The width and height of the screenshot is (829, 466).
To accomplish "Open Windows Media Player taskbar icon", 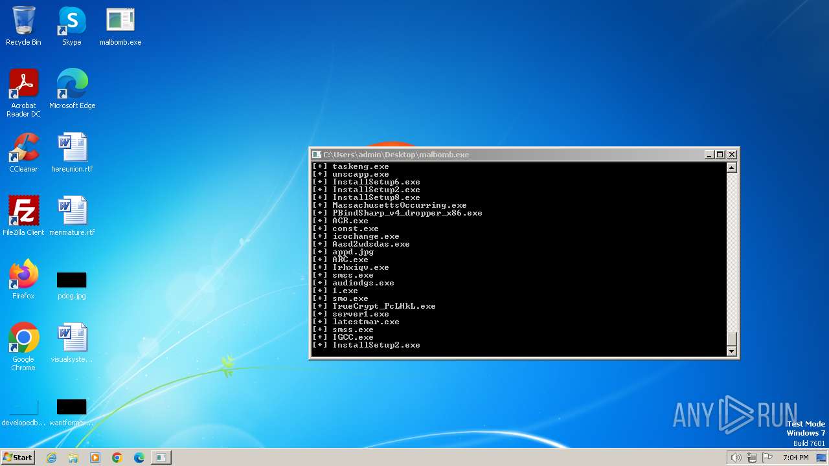I will pos(95,458).
